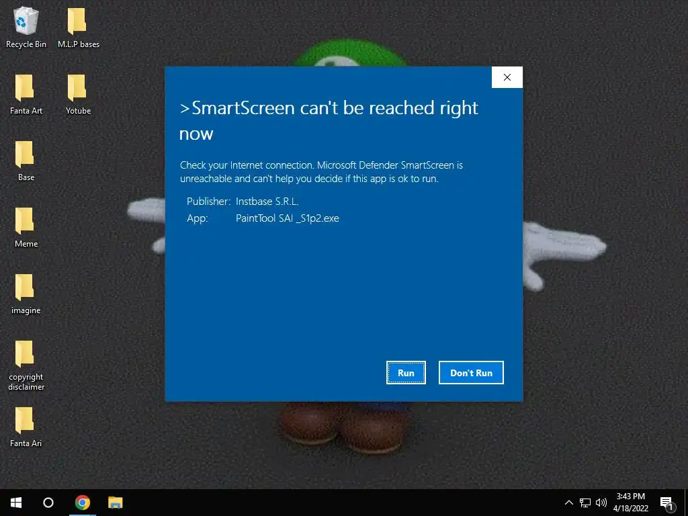Select the Fanta Ari folder
688x516 pixels.
click(26, 427)
